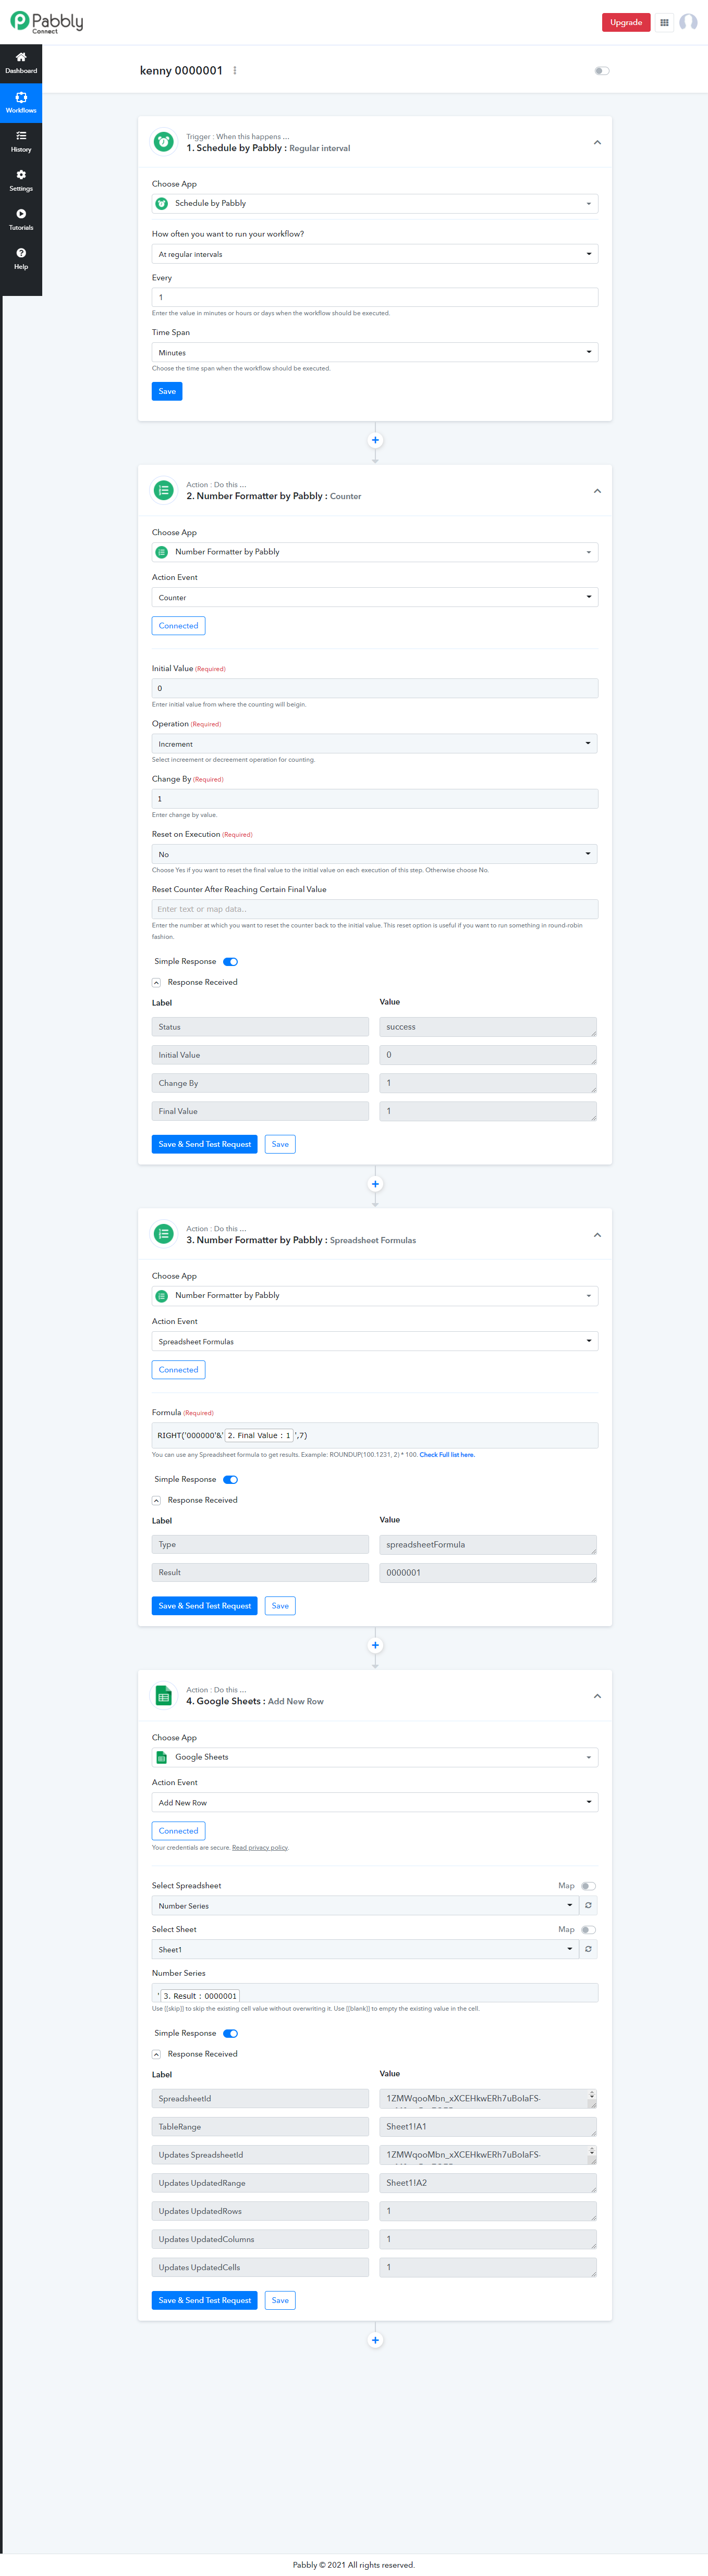The height and width of the screenshot is (2576, 708).
Task: Refresh the Select Spreadsheet list
Action: coord(588,1906)
